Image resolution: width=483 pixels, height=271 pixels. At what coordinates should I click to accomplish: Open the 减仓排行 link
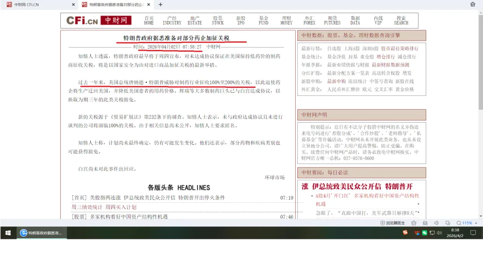(407, 57)
